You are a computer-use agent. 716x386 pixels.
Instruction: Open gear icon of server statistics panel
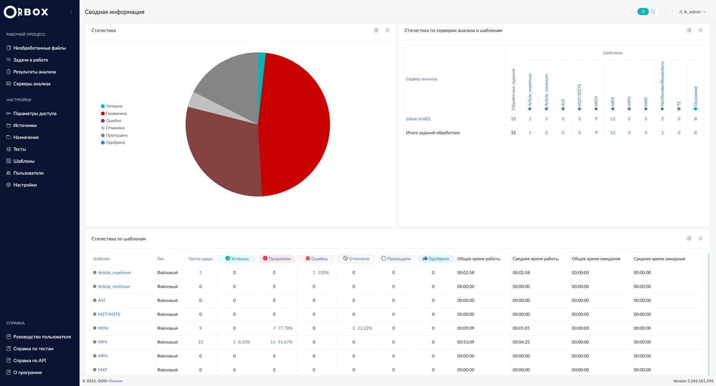pos(689,30)
